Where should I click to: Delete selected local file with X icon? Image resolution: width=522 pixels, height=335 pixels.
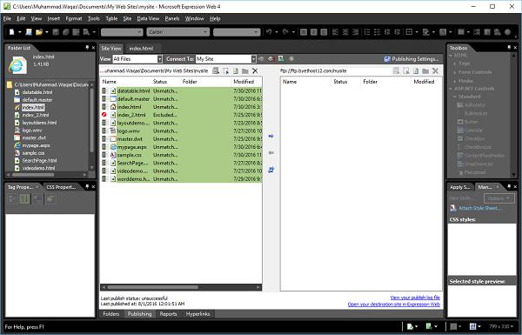point(255,70)
